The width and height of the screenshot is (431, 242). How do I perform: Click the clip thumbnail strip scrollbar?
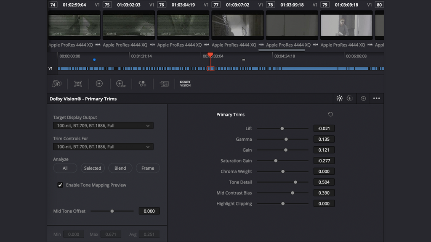[282, 50]
